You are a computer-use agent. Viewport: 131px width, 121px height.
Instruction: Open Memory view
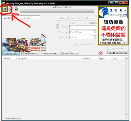tap(11, 53)
